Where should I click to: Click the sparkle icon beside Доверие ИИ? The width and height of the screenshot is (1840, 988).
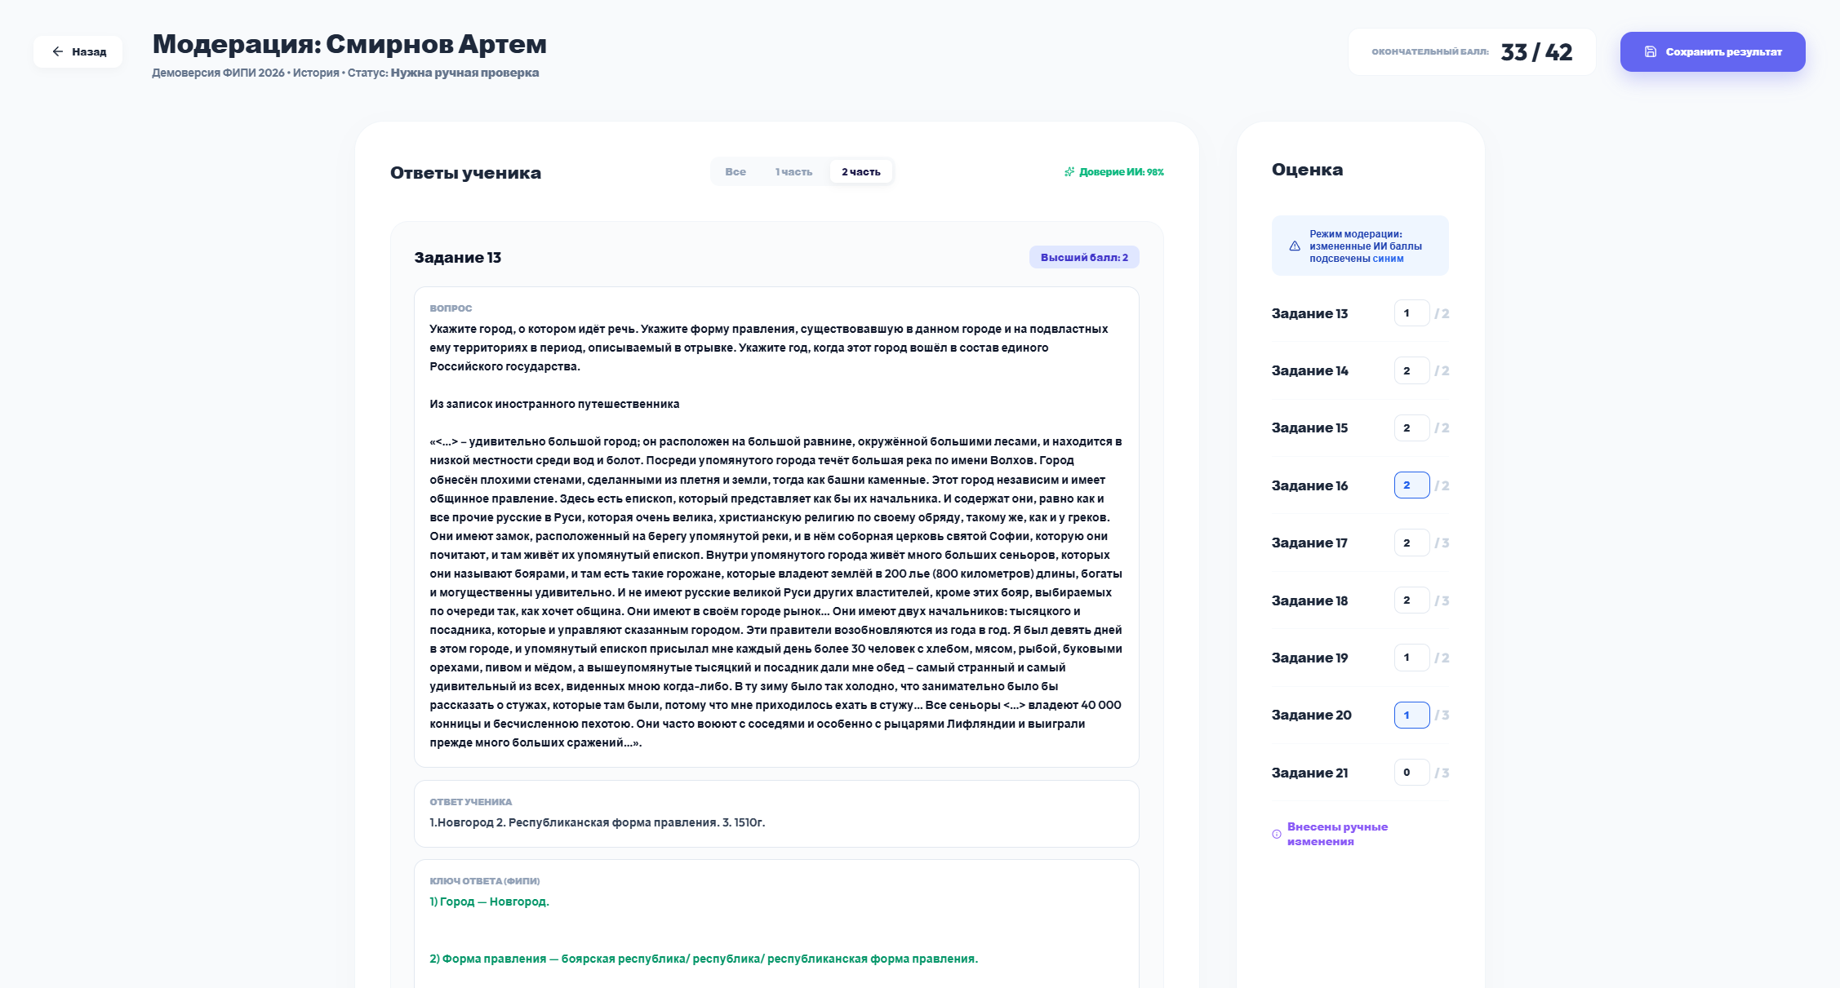point(1070,171)
